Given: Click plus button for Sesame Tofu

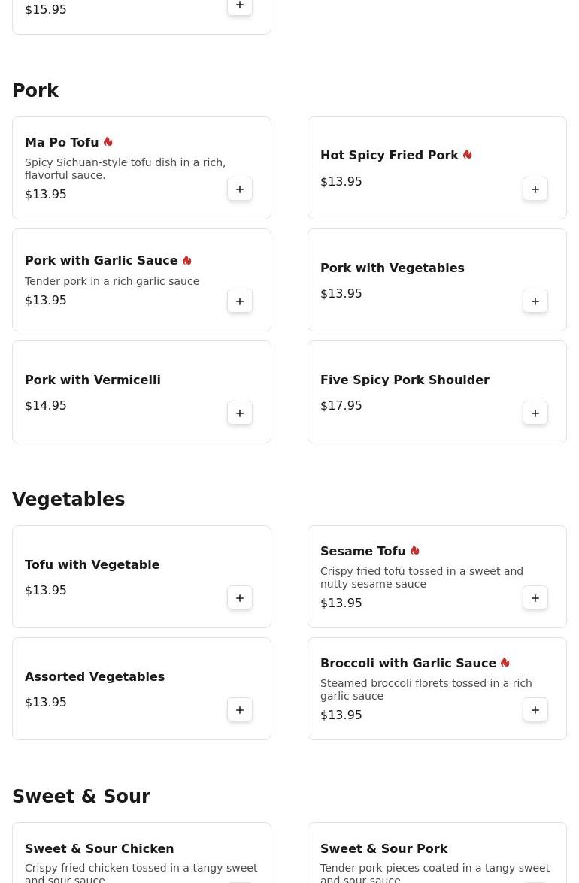Looking at the screenshot, I should [x=535, y=598].
